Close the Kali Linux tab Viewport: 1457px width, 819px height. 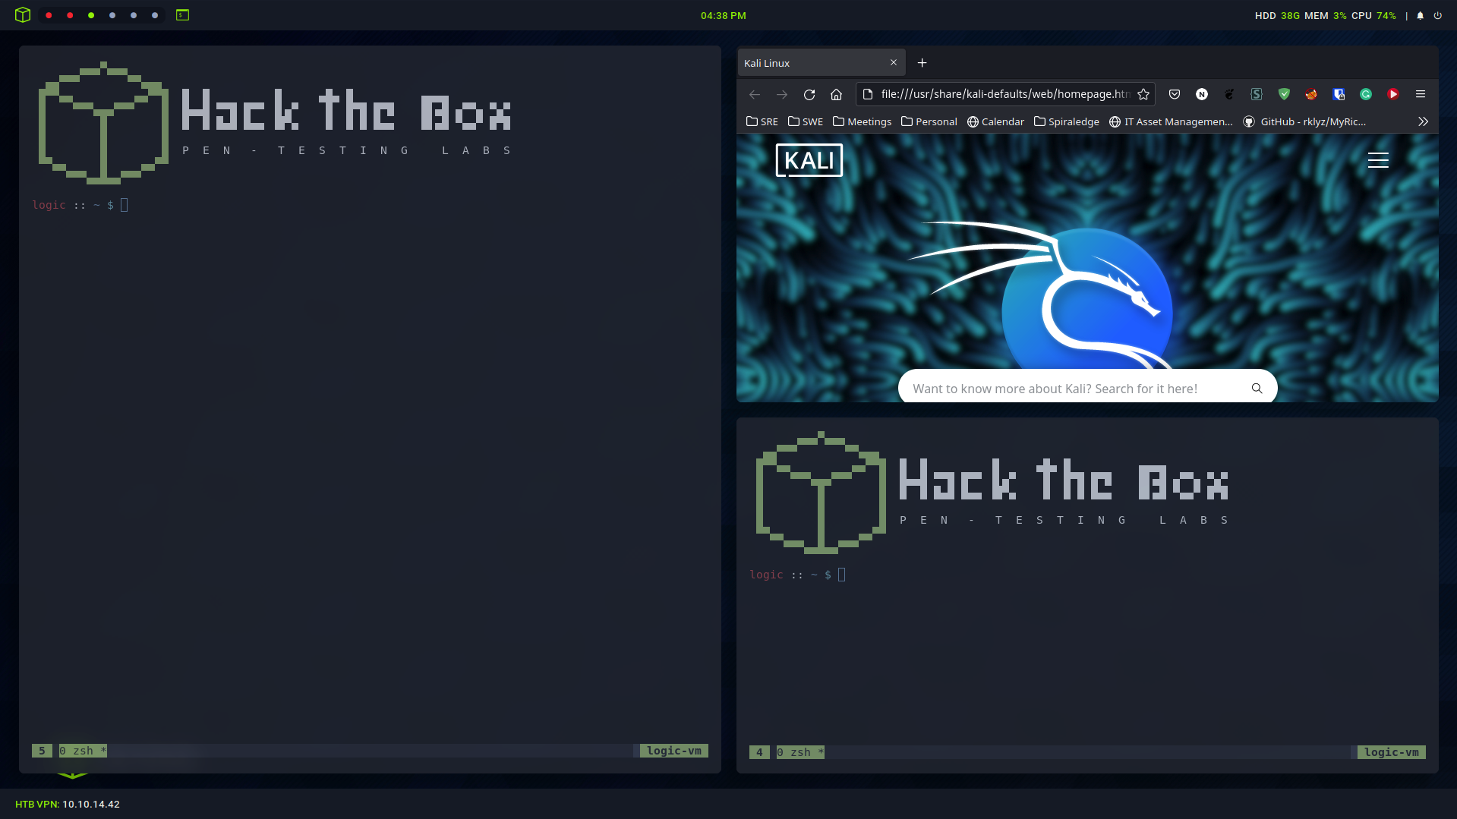pos(894,63)
